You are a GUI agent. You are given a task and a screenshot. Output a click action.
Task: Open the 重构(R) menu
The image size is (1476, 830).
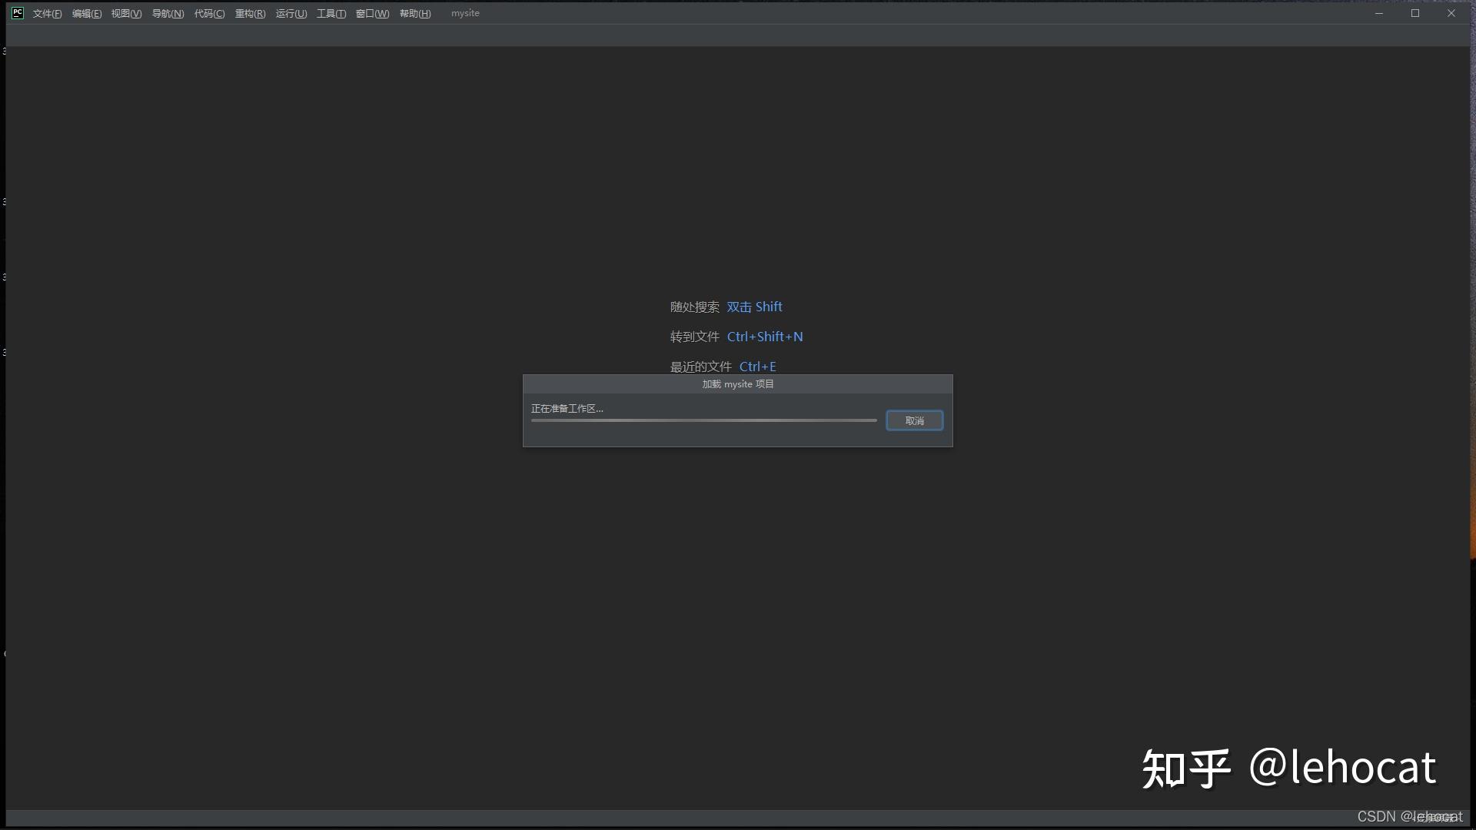click(250, 14)
